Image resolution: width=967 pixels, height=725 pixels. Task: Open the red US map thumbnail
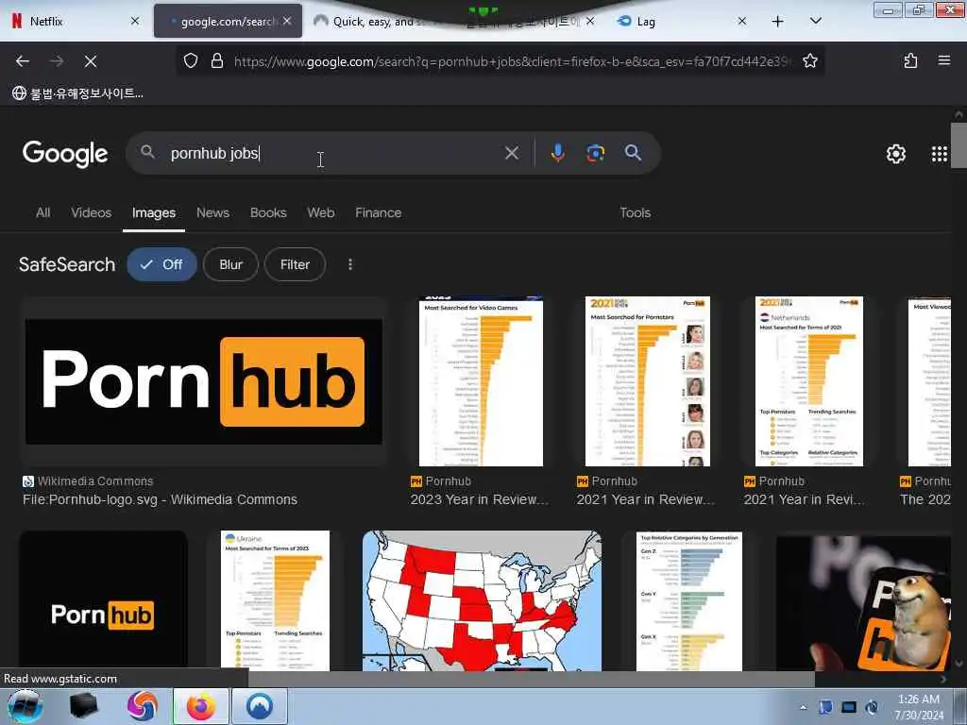point(482,600)
